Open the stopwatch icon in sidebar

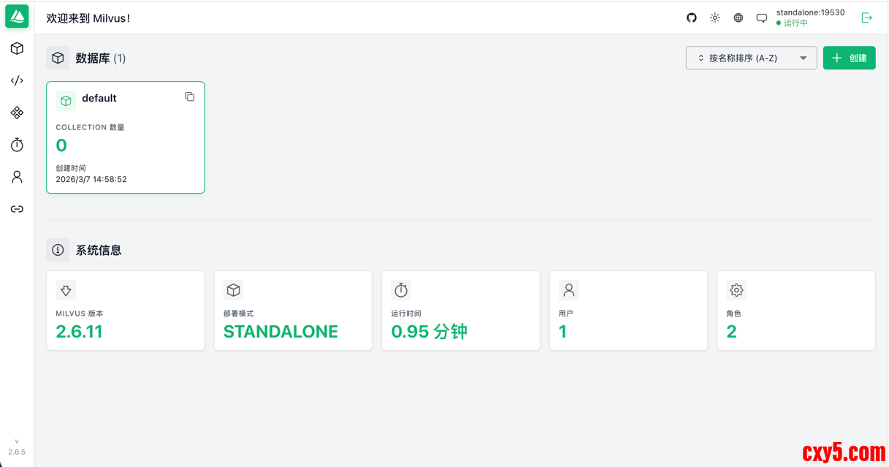[x=17, y=145]
